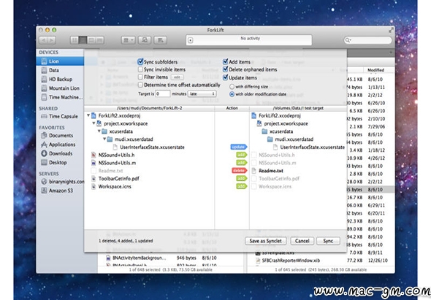Uncheck Update items
Viewport: 431px width, 300px height.
(226, 78)
